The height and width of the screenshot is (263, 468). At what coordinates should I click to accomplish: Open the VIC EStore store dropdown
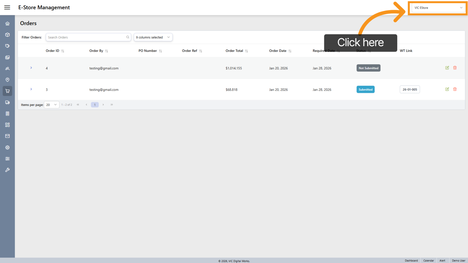pos(438,8)
